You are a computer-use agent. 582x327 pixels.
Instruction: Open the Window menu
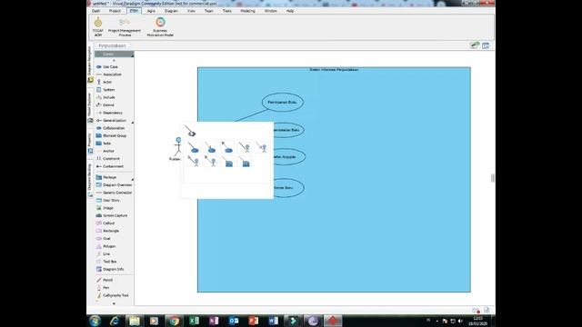point(271,11)
